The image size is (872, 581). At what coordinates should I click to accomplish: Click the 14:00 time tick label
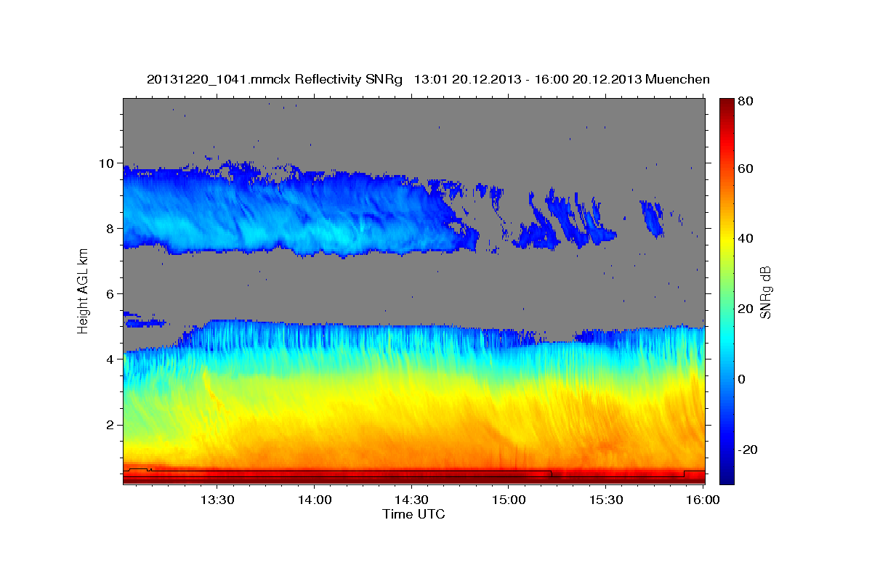point(315,500)
